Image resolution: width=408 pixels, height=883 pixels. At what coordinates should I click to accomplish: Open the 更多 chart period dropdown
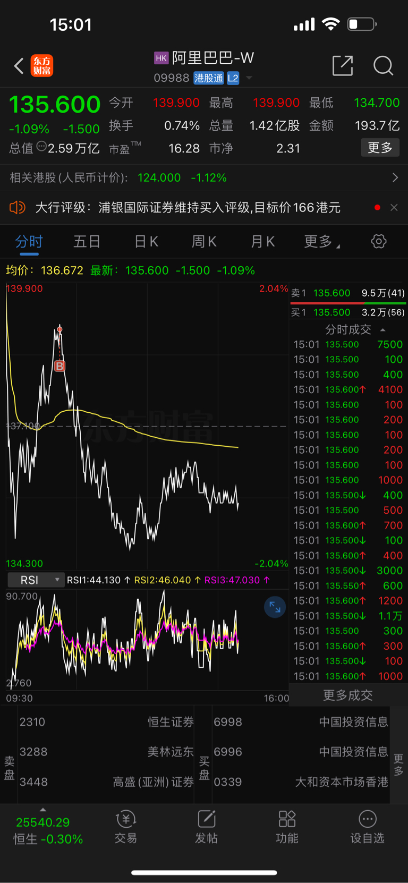[x=322, y=242]
